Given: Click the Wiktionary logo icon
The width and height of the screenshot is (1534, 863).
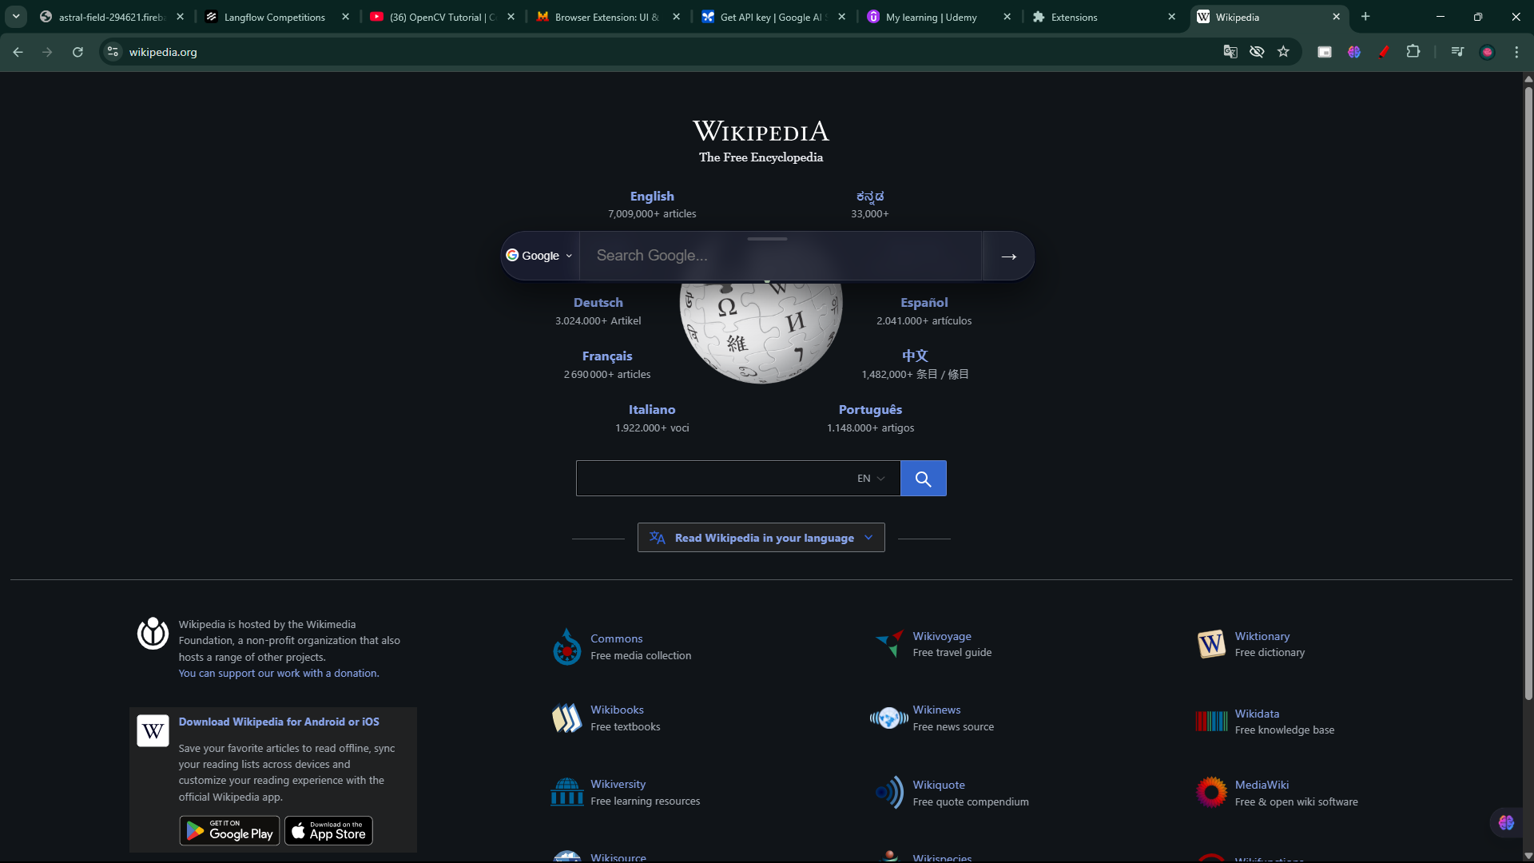Looking at the screenshot, I should (x=1211, y=644).
